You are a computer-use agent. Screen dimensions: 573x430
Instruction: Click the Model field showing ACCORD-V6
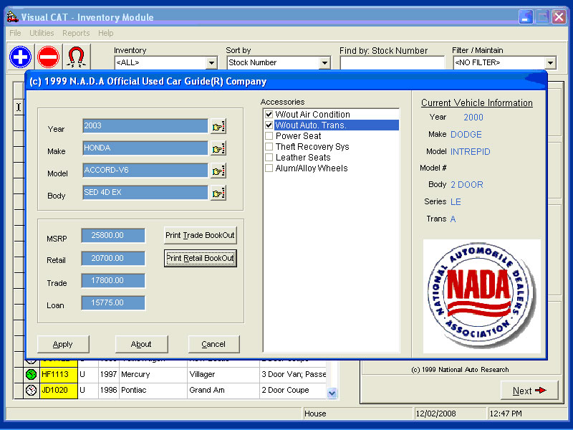pos(145,171)
